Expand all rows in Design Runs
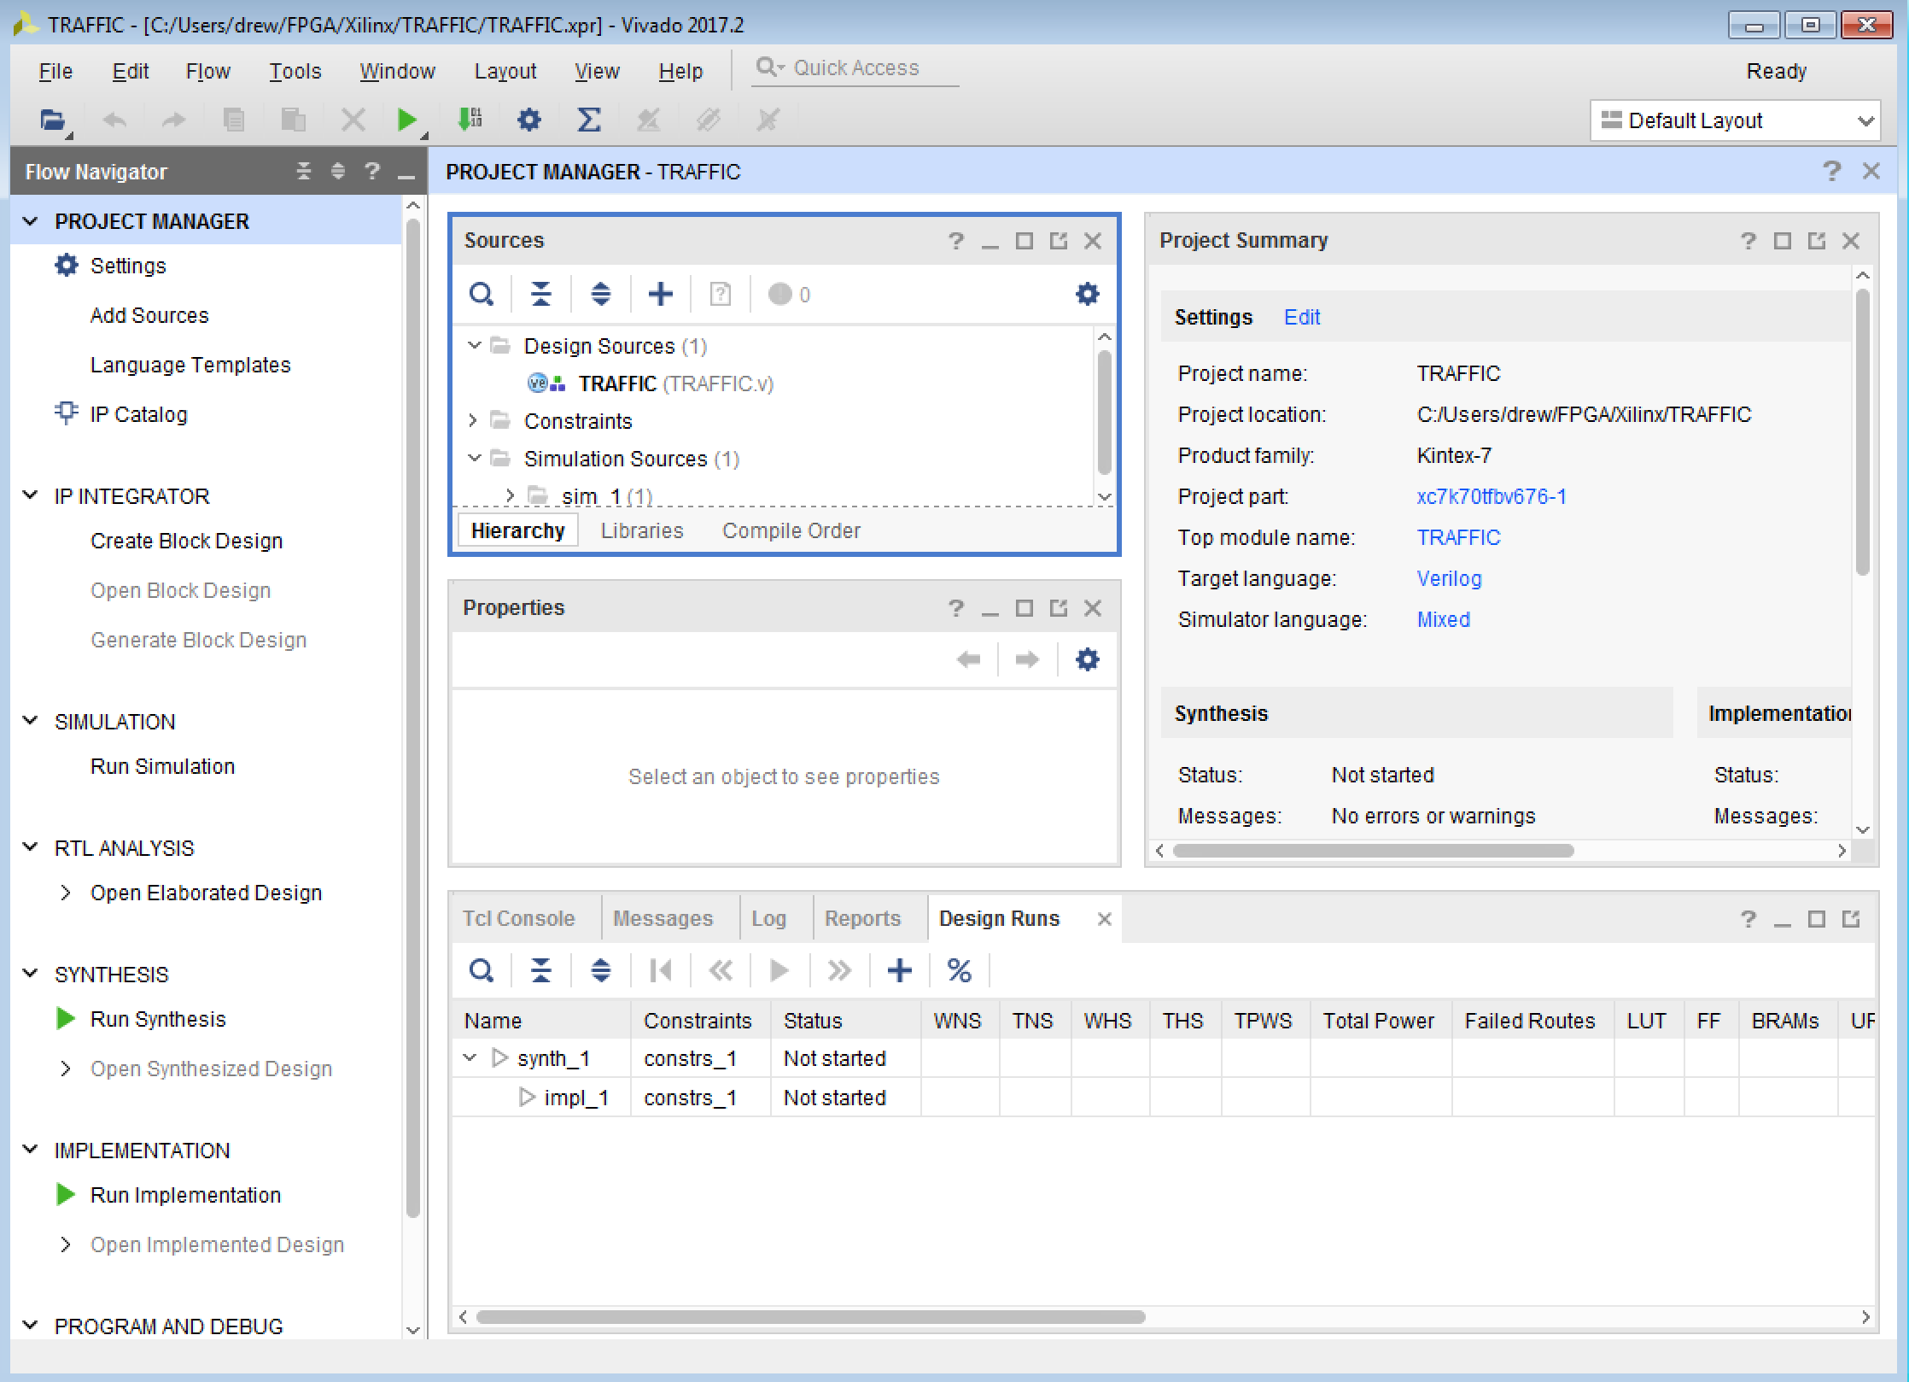1909x1382 pixels. (601, 970)
